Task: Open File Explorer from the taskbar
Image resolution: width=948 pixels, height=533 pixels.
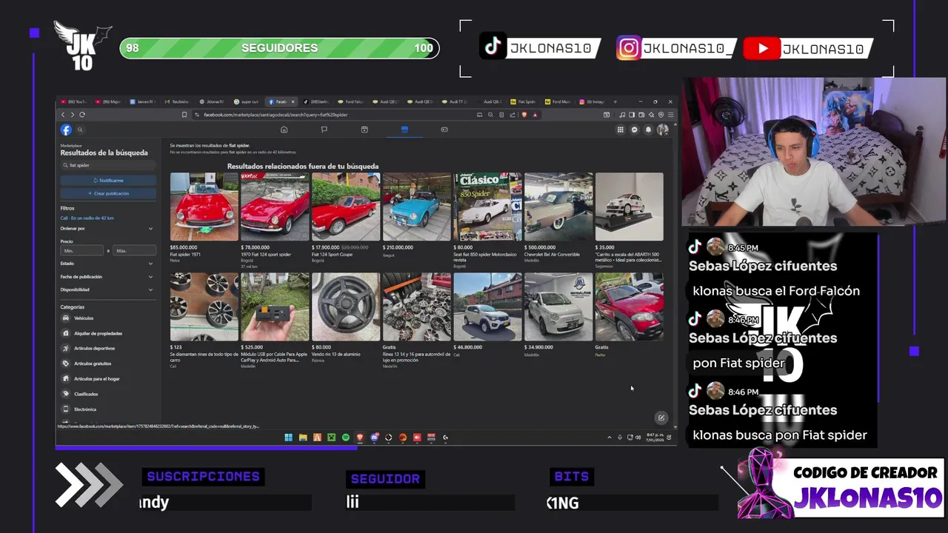Action: coord(303,438)
